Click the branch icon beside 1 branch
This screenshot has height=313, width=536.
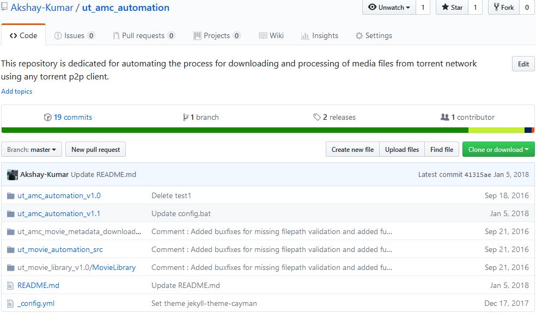pos(185,117)
